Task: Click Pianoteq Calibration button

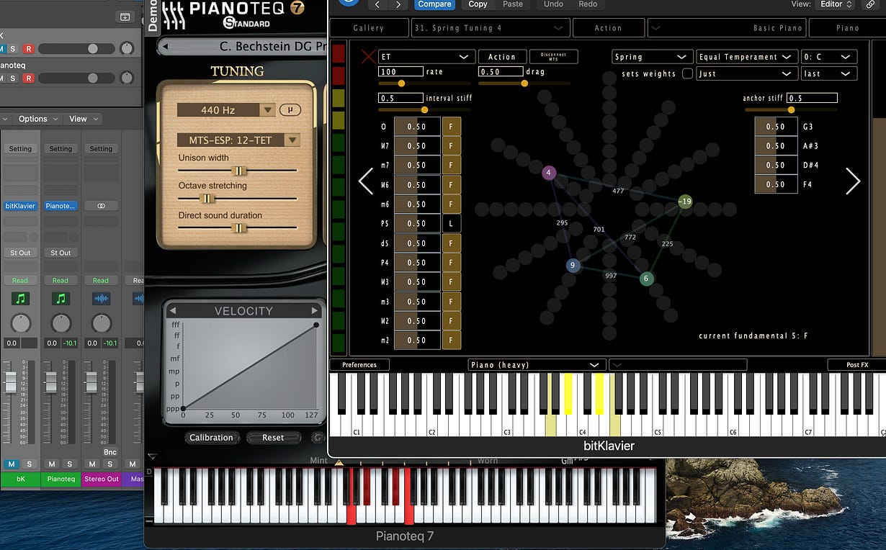Action: coord(211,438)
